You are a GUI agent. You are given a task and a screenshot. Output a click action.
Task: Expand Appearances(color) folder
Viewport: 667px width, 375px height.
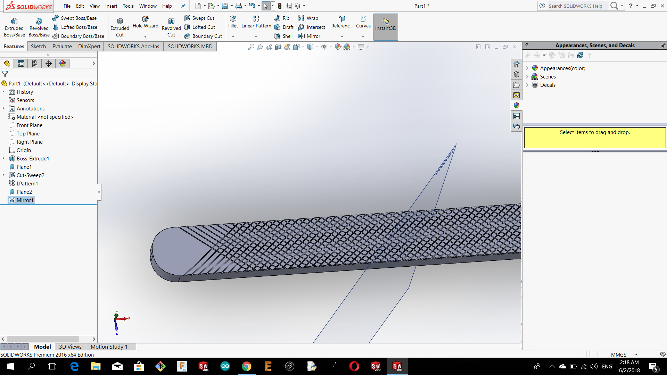pos(527,68)
